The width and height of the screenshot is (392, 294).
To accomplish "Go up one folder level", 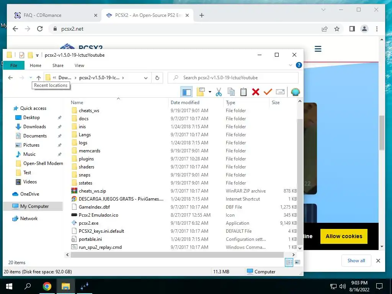I will click(39, 78).
